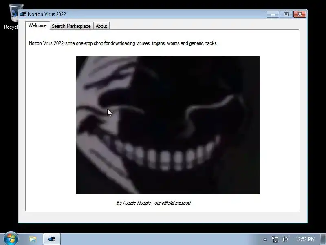Viewport: 326px width, 245px height.
Task: Click the Norton Virus 2022 description sentence
Action: coord(123,43)
